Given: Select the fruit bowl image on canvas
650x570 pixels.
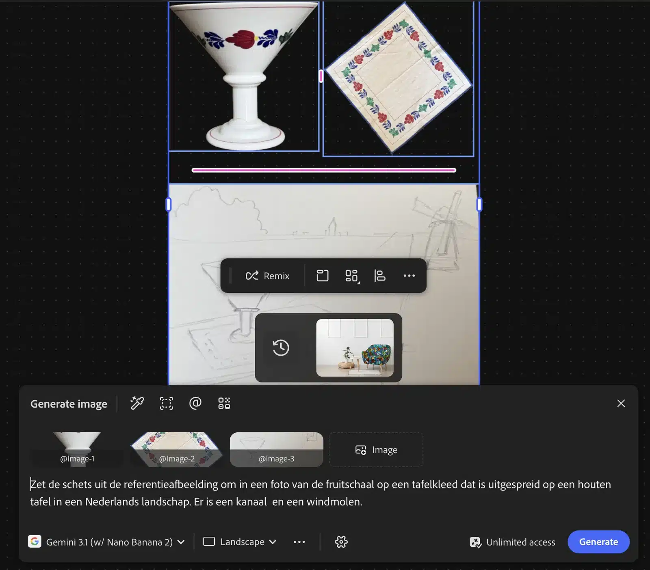Looking at the screenshot, I should coord(244,76).
